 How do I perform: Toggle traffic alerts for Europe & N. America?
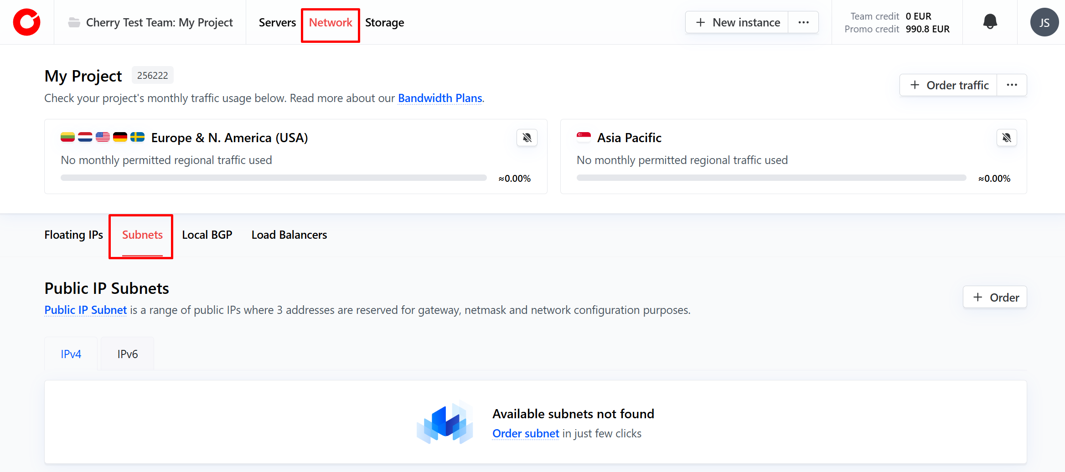coord(527,138)
